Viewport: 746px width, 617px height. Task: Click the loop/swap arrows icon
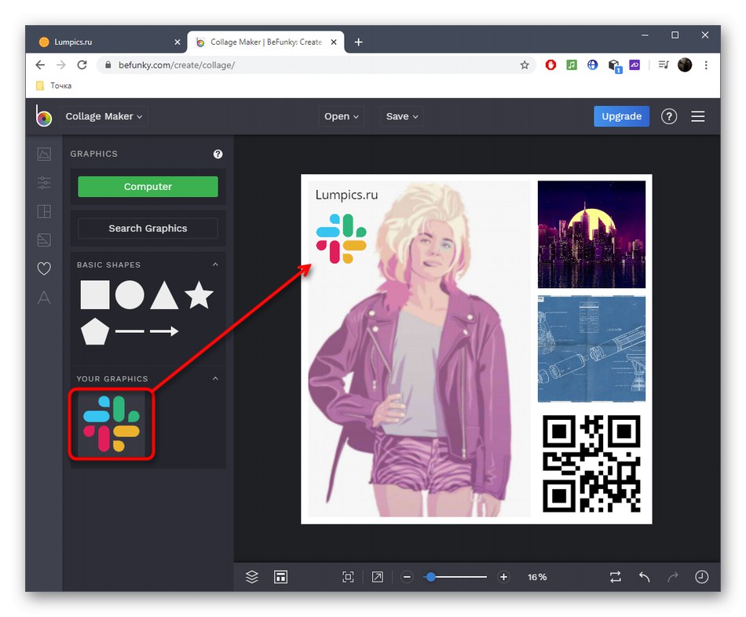click(x=616, y=576)
